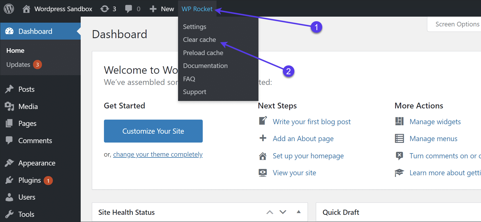Open Media library icon in sidebar
This screenshot has width=481, height=222.
[x=9, y=106]
